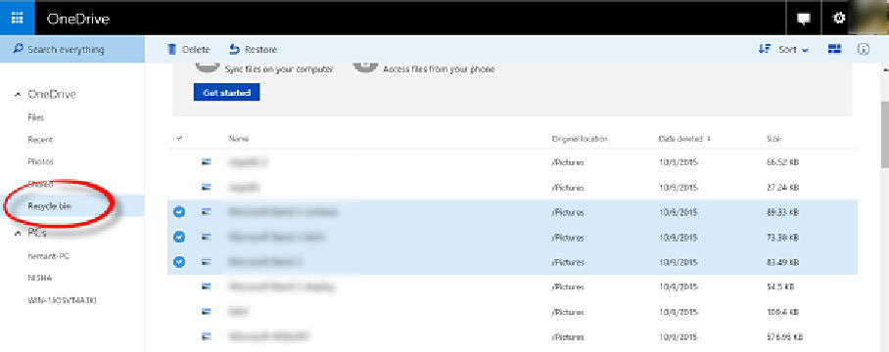Click the blue Get started button
The width and height of the screenshot is (889, 352).
pyautogui.click(x=227, y=92)
